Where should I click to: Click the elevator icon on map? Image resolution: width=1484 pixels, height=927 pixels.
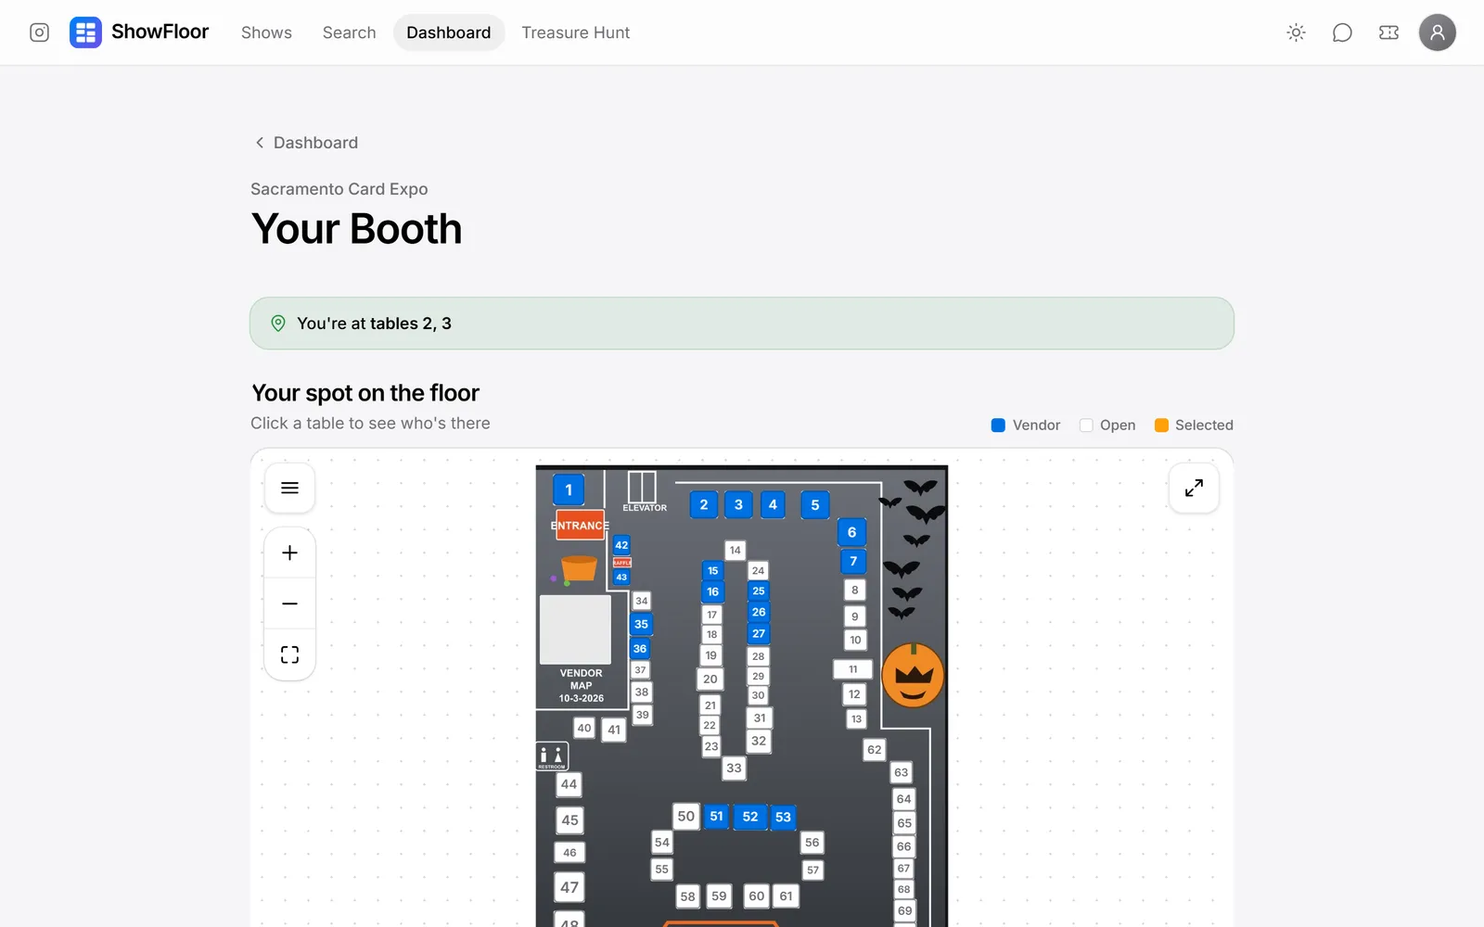(x=642, y=488)
